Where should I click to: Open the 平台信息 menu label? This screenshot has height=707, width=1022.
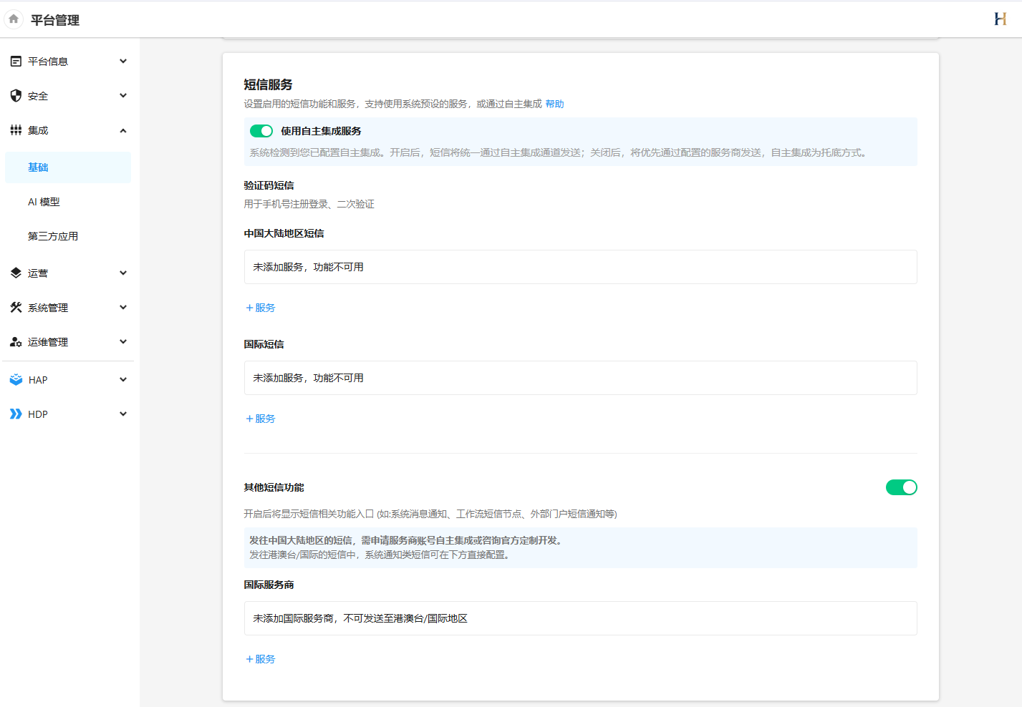point(48,62)
